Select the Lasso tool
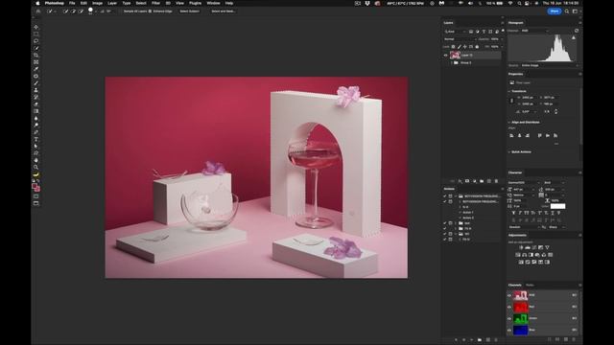 click(x=36, y=41)
